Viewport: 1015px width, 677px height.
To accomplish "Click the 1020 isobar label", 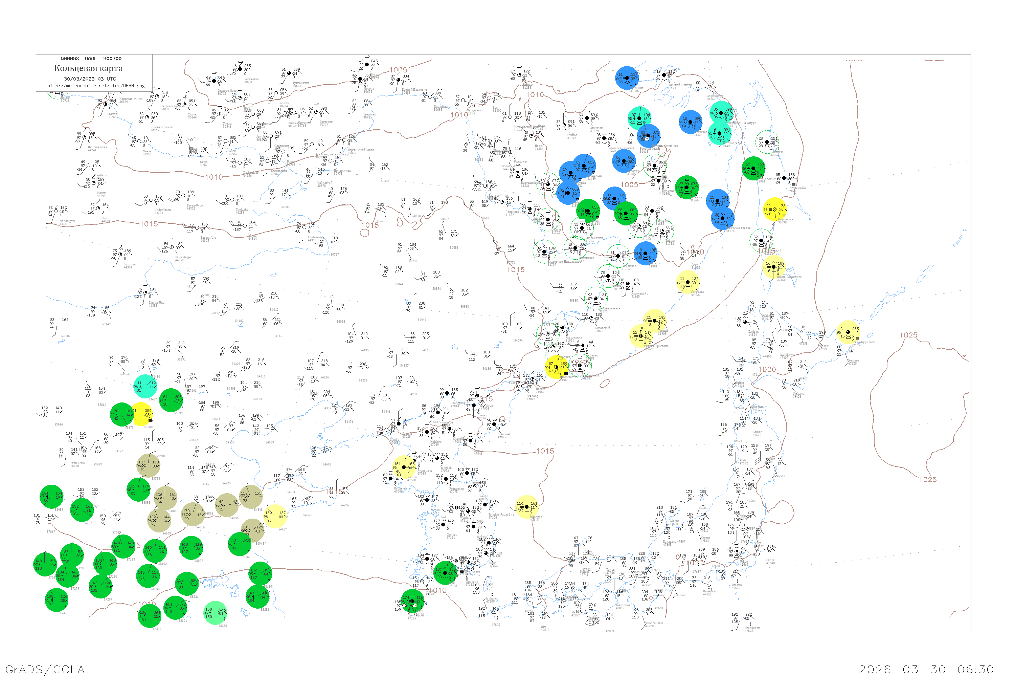I will pos(767,369).
